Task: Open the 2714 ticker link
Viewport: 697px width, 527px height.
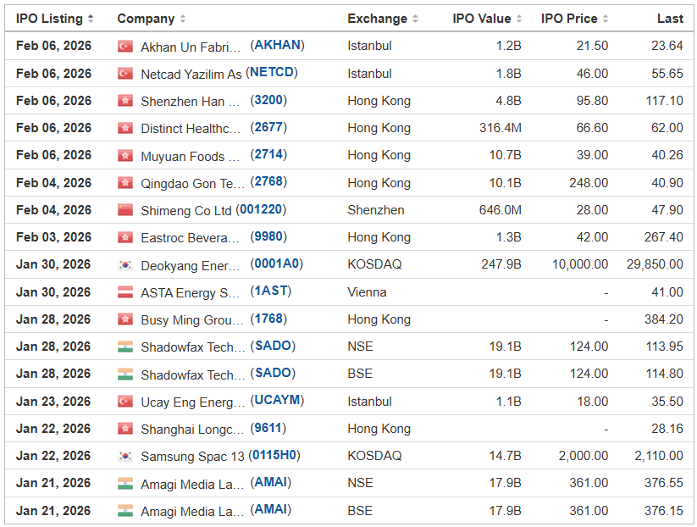Action: (268, 154)
